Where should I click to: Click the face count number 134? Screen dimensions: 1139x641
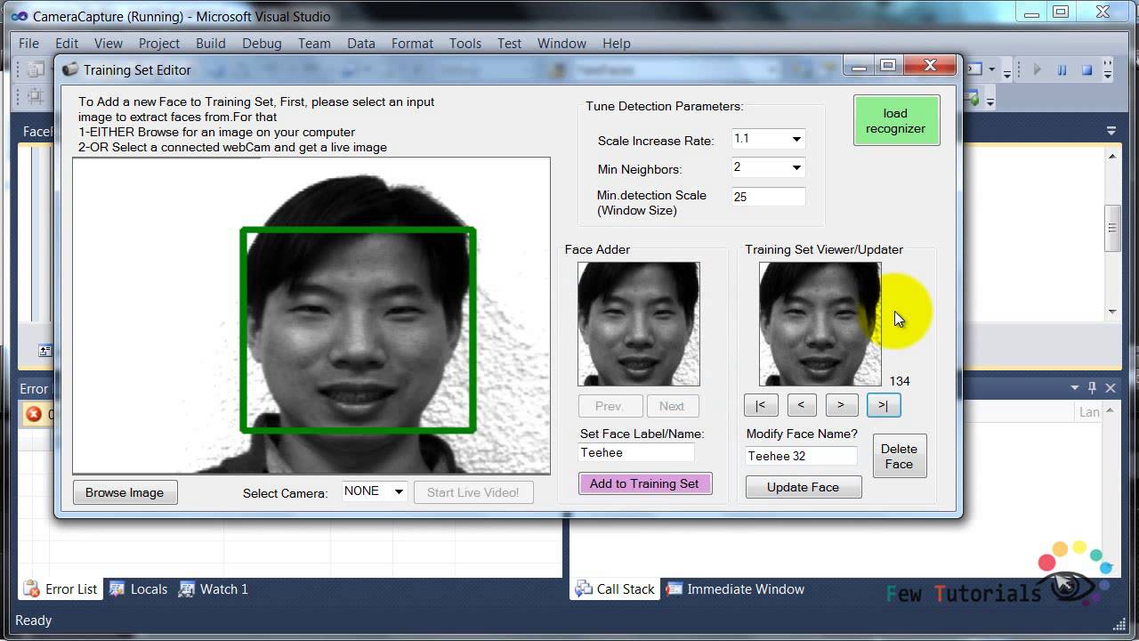pyautogui.click(x=899, y=381)
